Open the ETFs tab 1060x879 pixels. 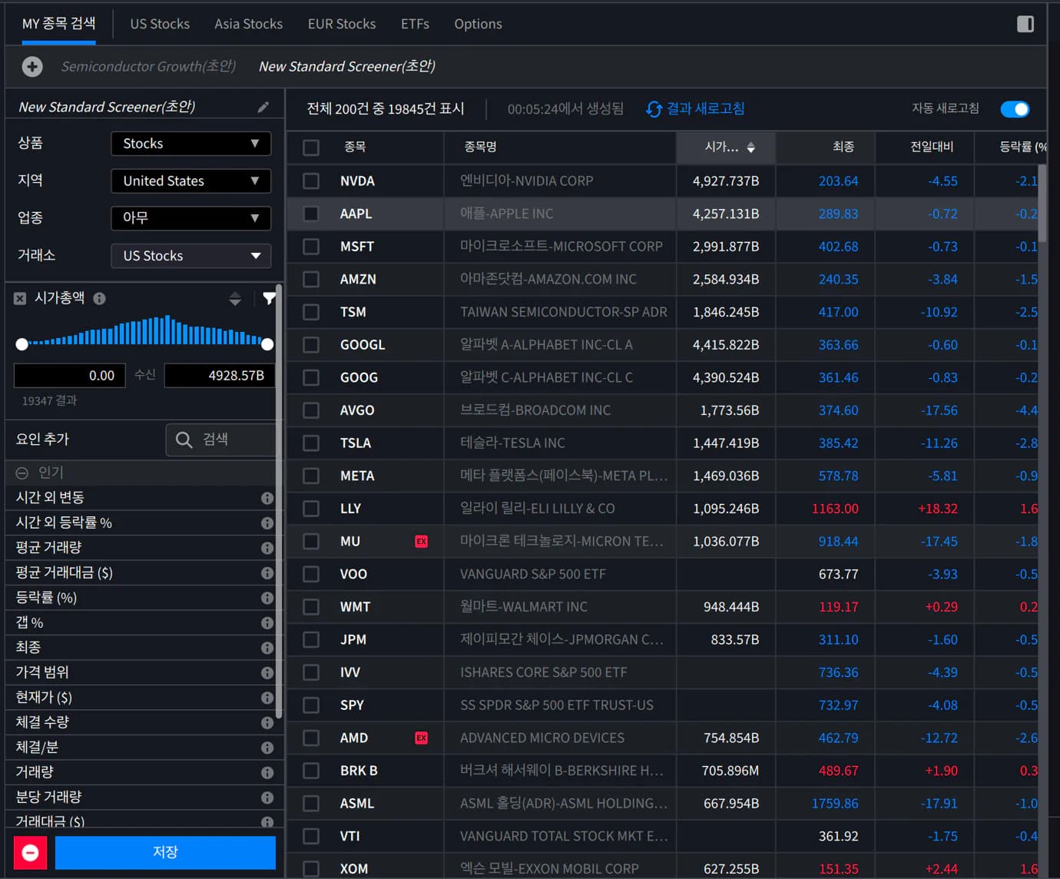point(415,24)
